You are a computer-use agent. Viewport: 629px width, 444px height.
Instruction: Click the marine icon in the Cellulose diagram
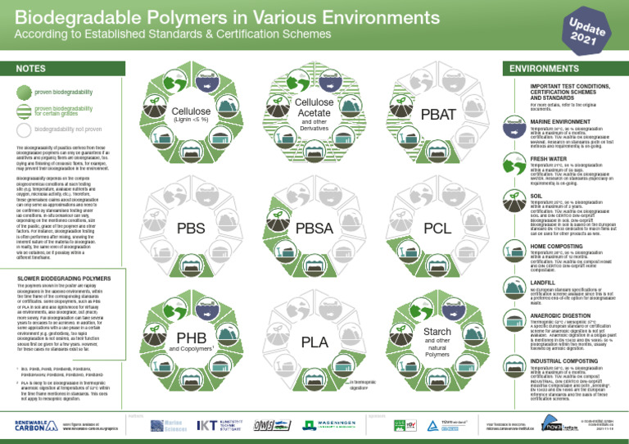pyautogui.click(x=207, y=81)
